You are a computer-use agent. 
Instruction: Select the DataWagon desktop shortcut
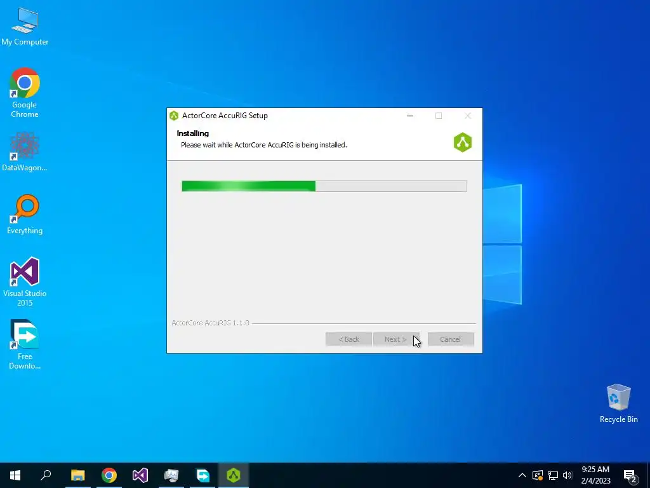25,151
